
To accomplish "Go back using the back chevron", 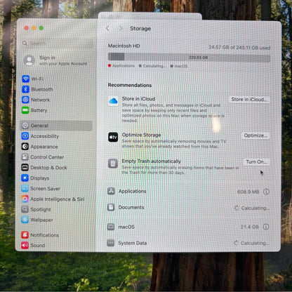I will pos(108,29).
